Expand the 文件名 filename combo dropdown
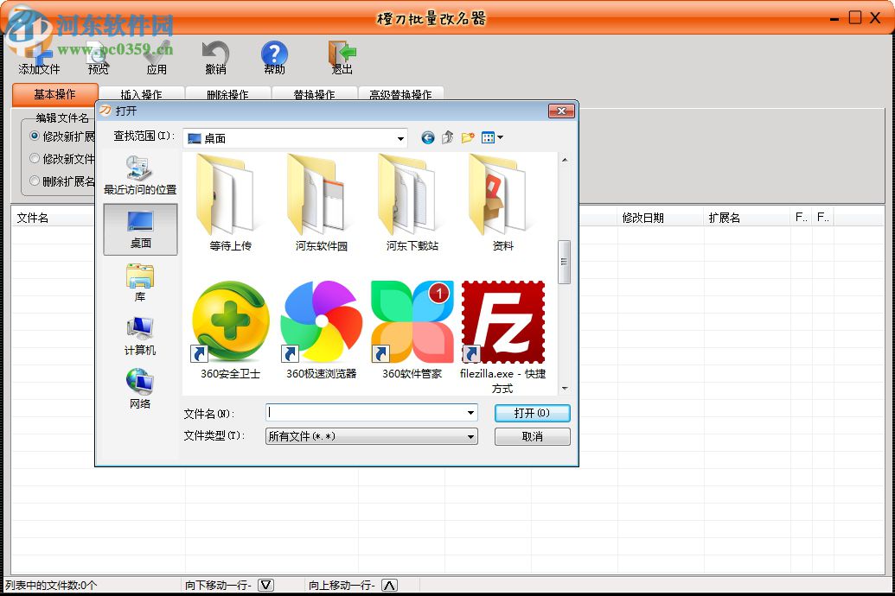This screenshot has height=596, width=895. pos(470,413)
